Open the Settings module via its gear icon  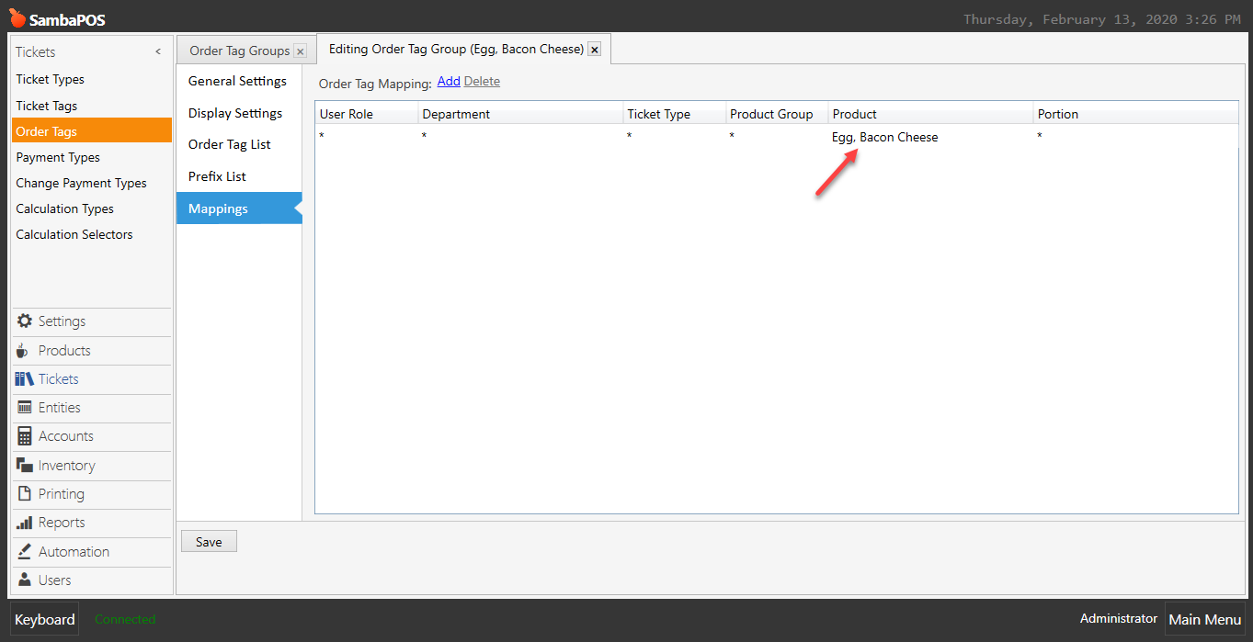(24, 321)
